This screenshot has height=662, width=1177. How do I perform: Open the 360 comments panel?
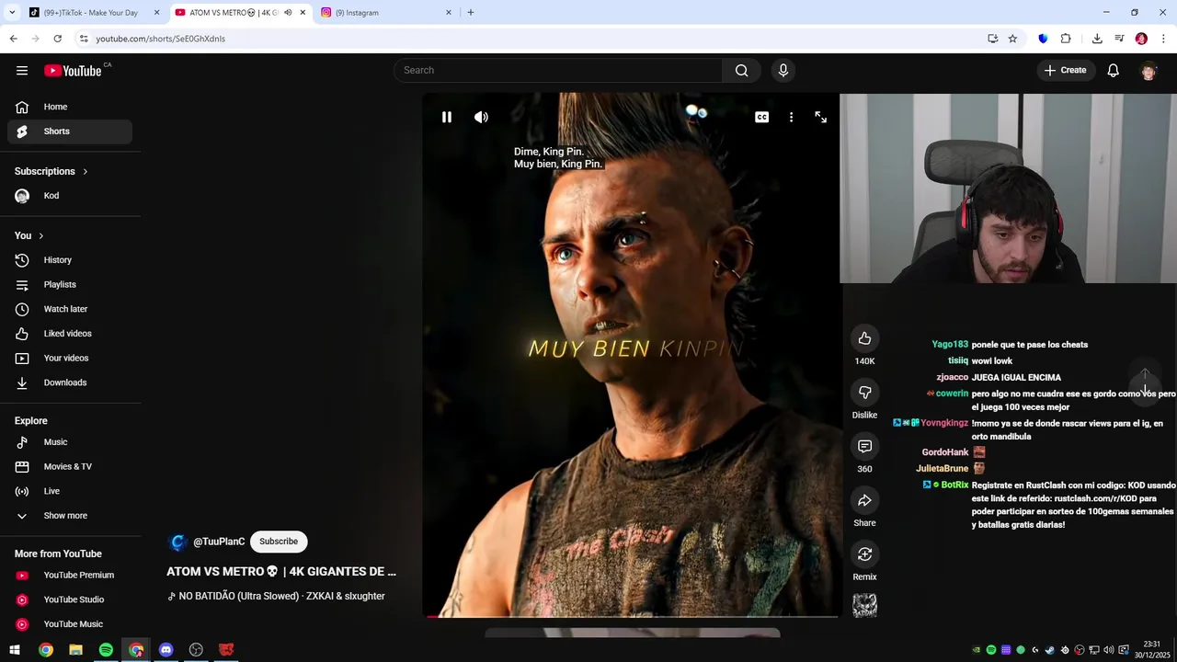(864, 447)
